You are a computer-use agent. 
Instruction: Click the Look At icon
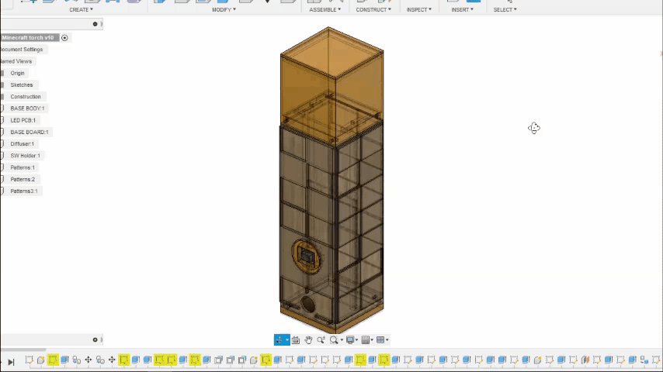pyautogui.click(x=296, y=340)
